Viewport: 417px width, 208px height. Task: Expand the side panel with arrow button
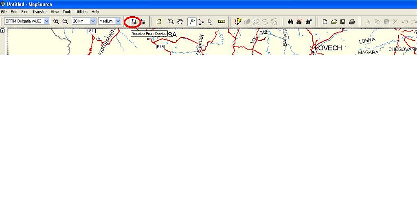[2, 31]
